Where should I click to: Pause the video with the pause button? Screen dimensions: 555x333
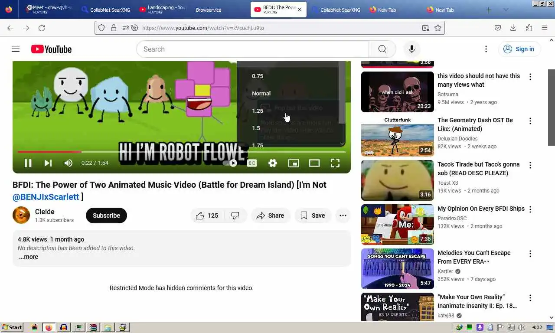click(28, 163)
